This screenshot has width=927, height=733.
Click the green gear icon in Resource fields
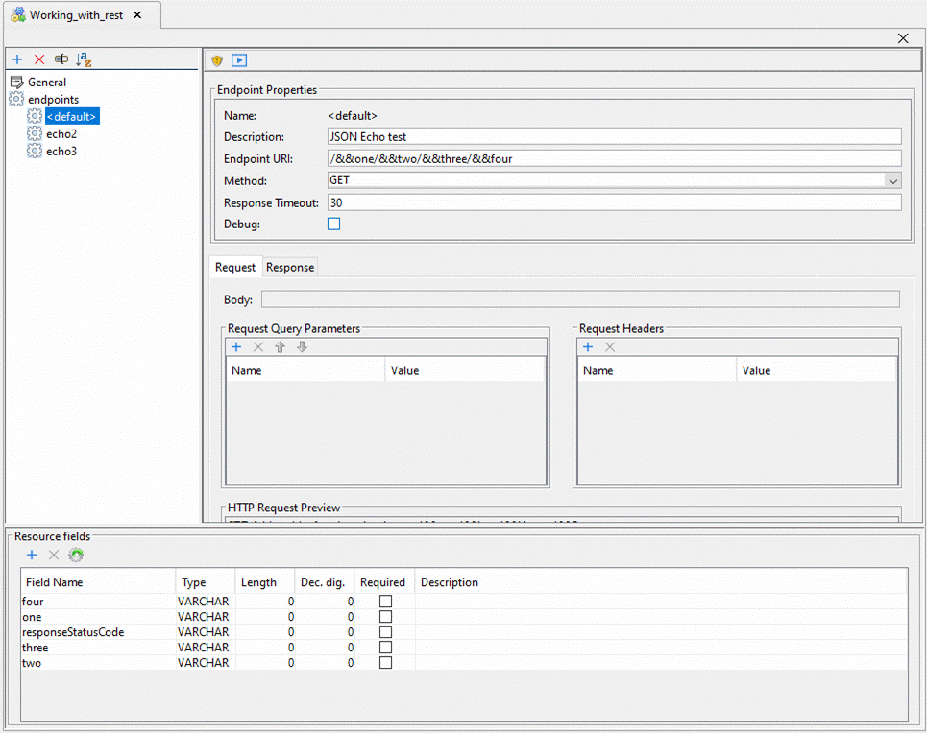tap(76, 555)
